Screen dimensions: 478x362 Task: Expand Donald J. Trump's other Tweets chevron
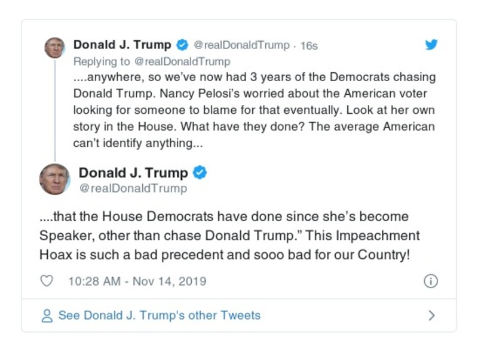431,315
